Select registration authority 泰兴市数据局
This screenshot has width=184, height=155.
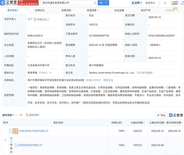click(96, 65)
